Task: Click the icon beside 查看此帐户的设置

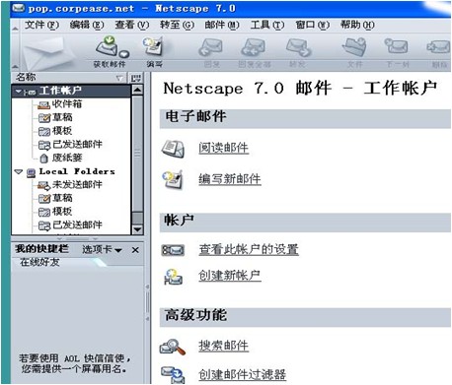Action: point(173,250)
